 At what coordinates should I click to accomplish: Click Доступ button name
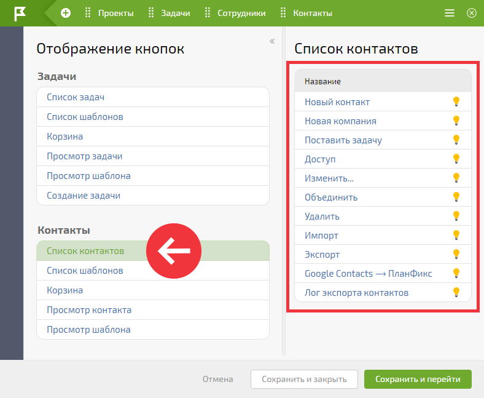pos(320,159)
